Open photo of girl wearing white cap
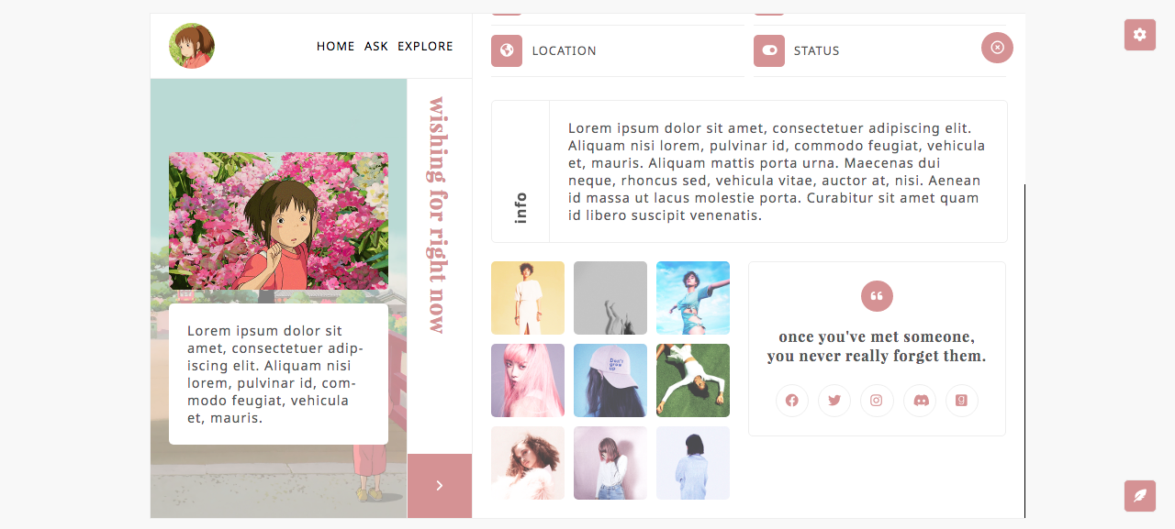The height and width of the screenshot is (529, 1175). click(610, 380)
